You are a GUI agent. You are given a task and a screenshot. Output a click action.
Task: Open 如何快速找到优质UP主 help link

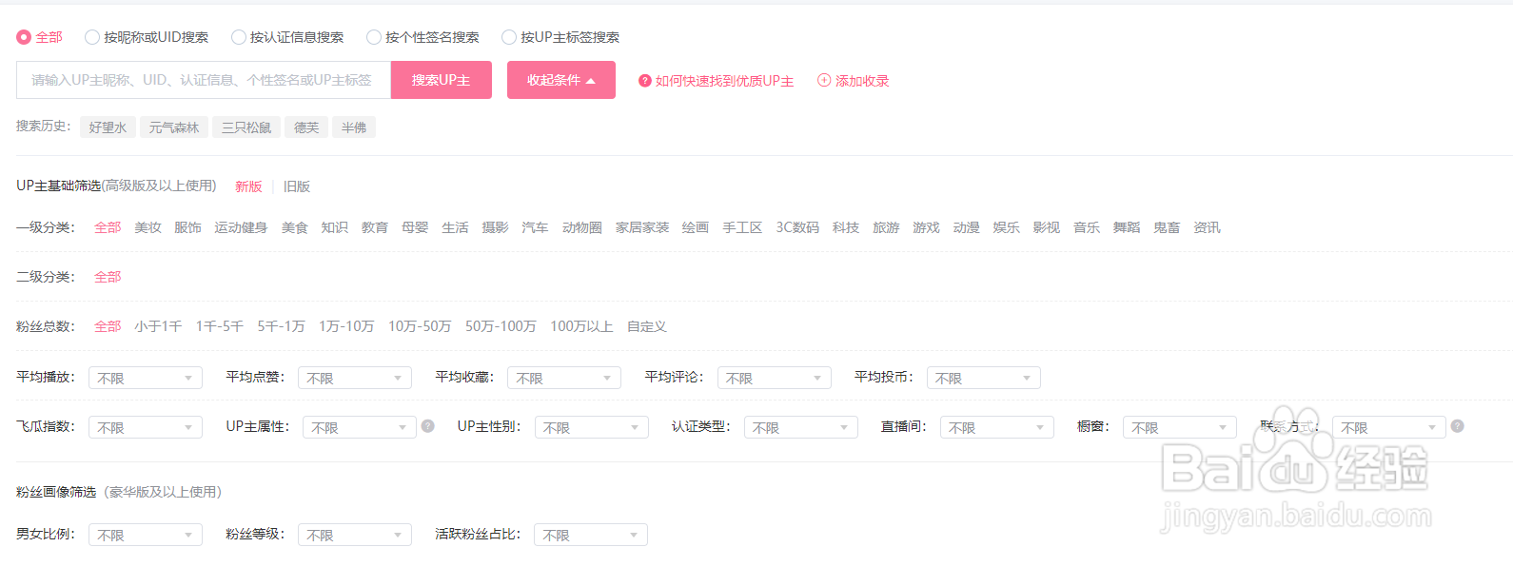[724, 81]
